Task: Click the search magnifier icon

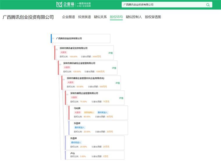Action: [208, 5]
